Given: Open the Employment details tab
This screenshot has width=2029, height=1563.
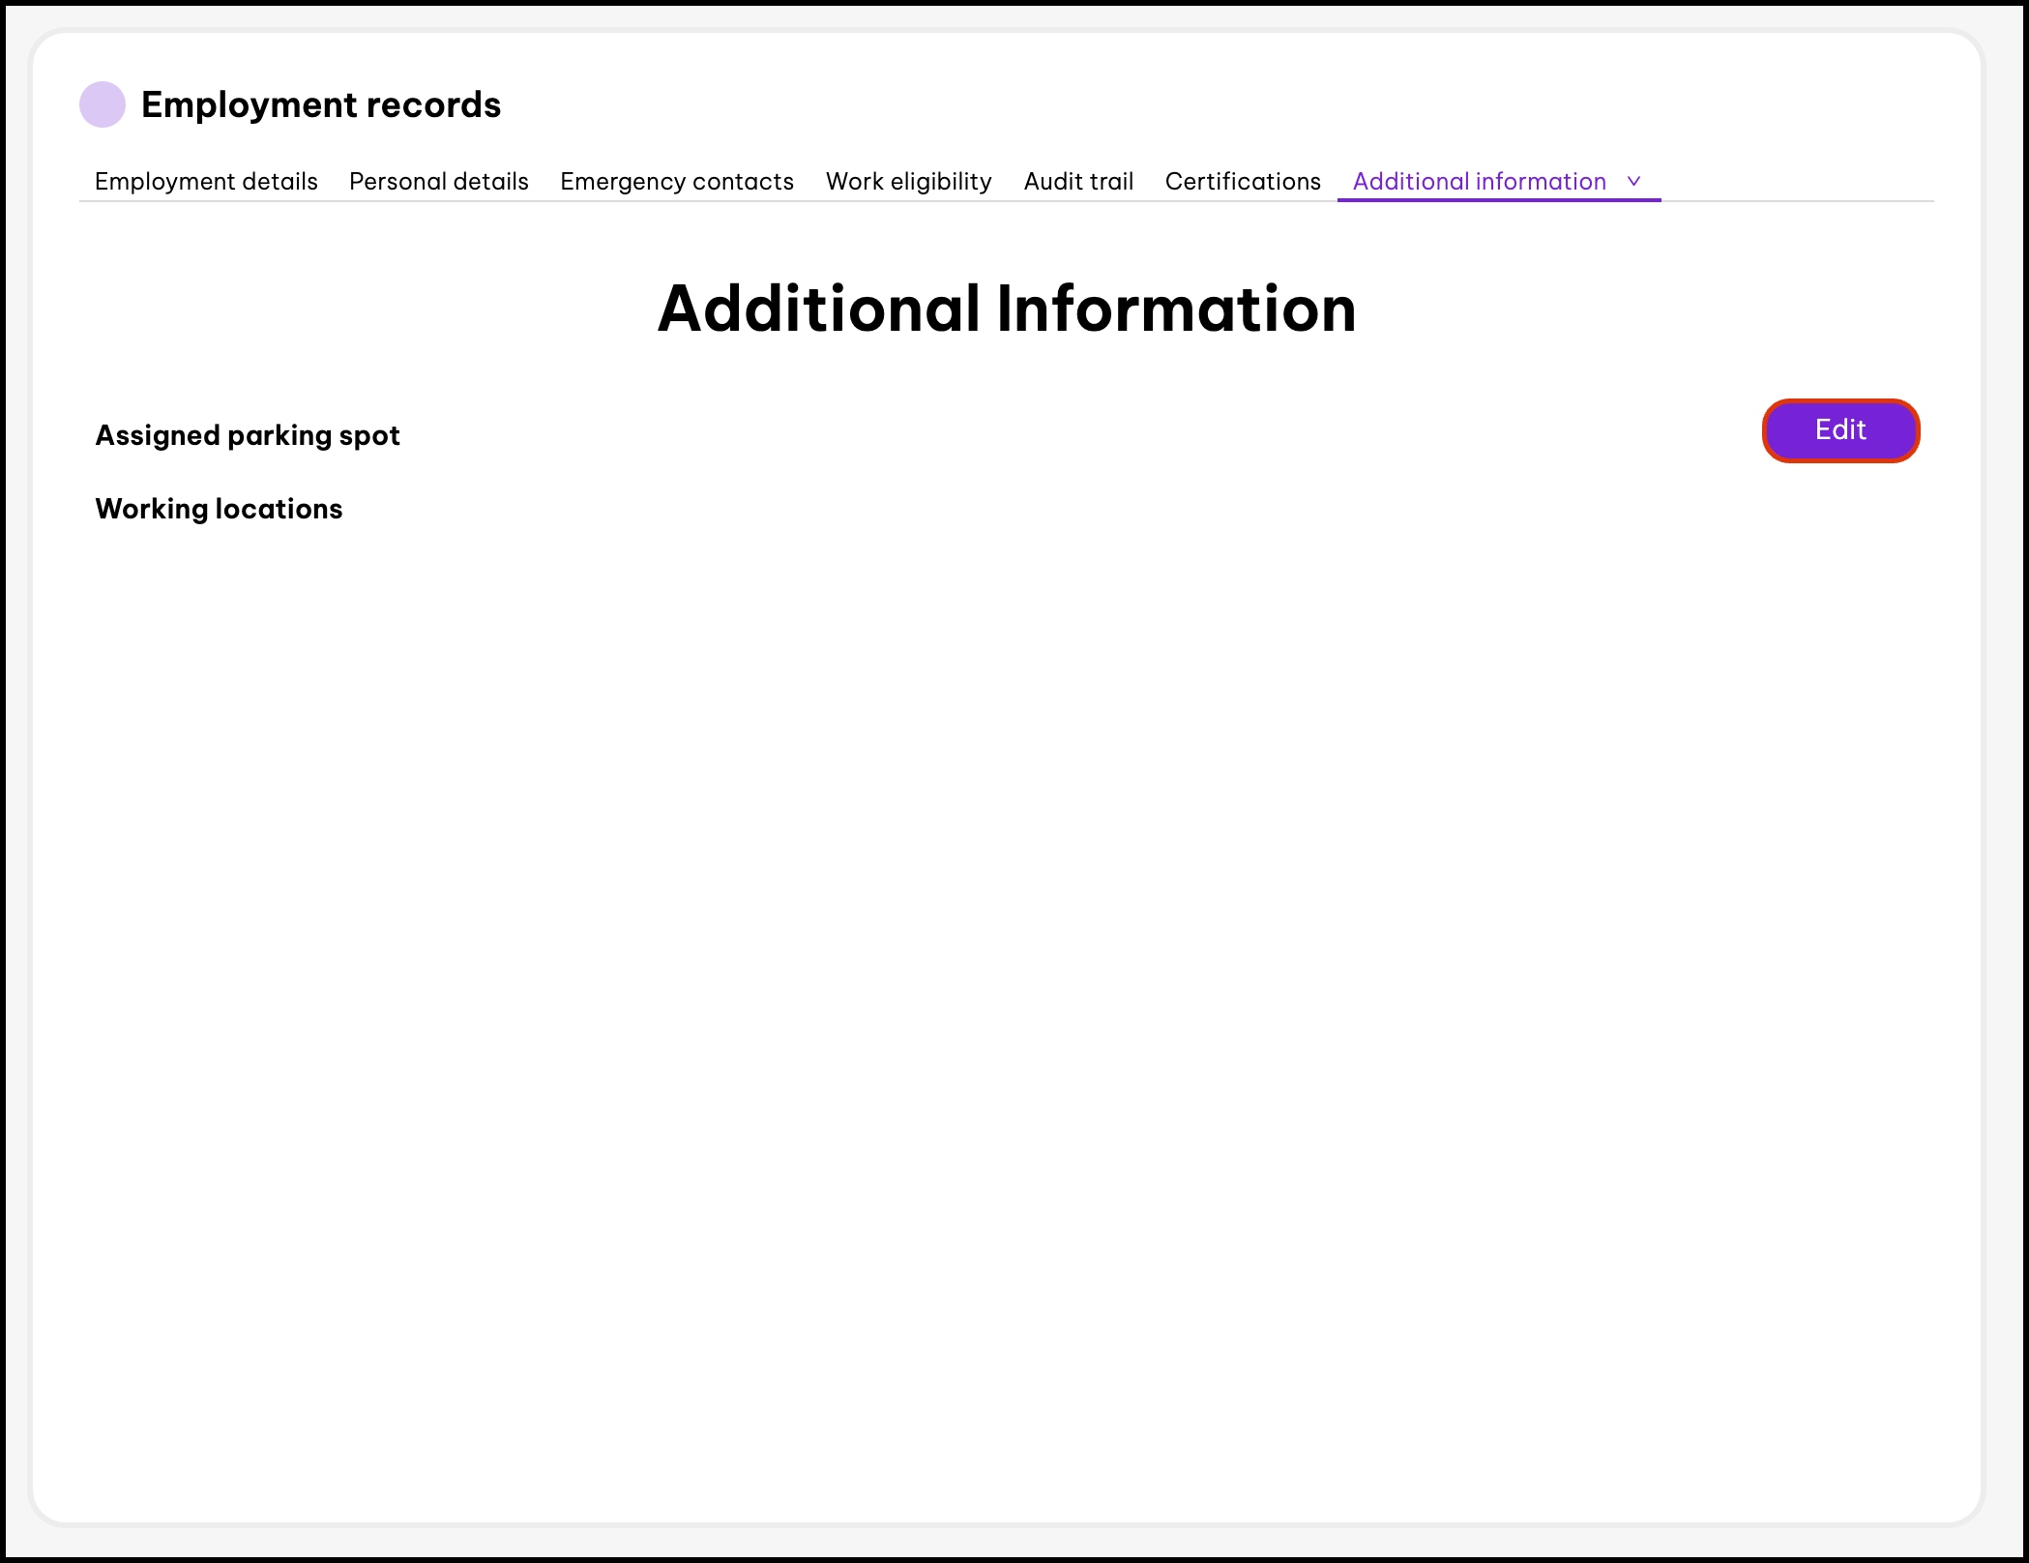Looking at the screenshot, I should coord(206,181).
